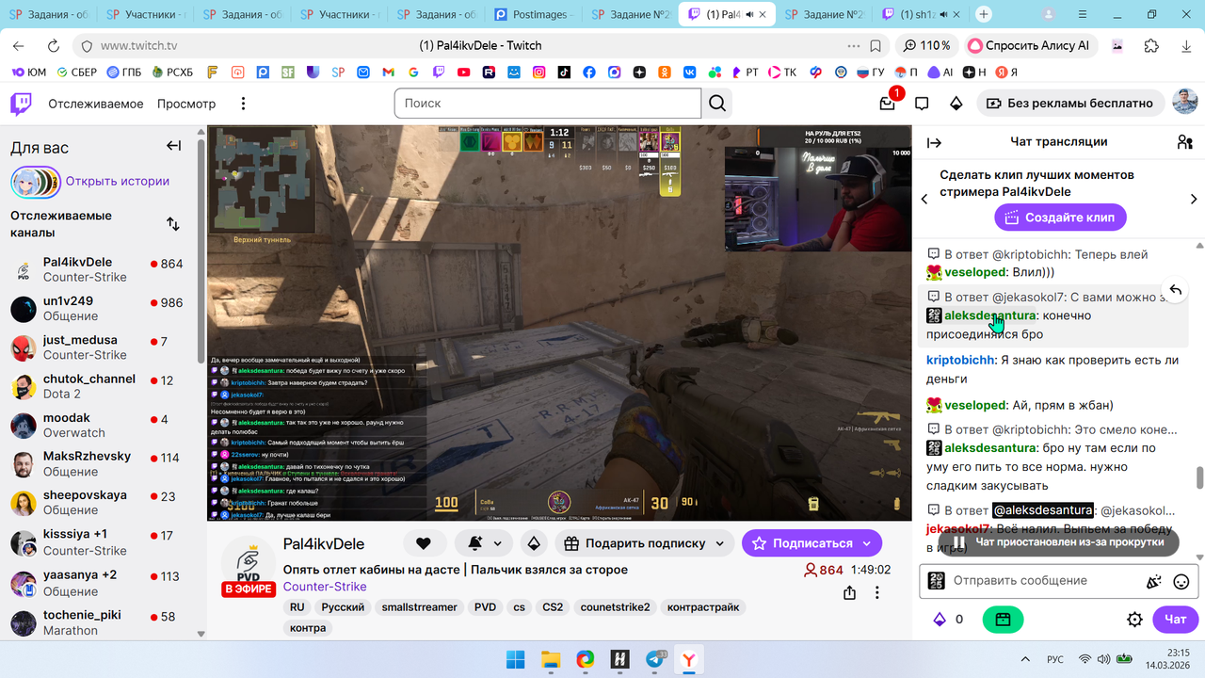Open chat settings gear
1205x678 pixels.
coord(1135,619)
